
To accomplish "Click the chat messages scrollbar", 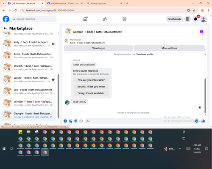I will [x=205, y=95].
